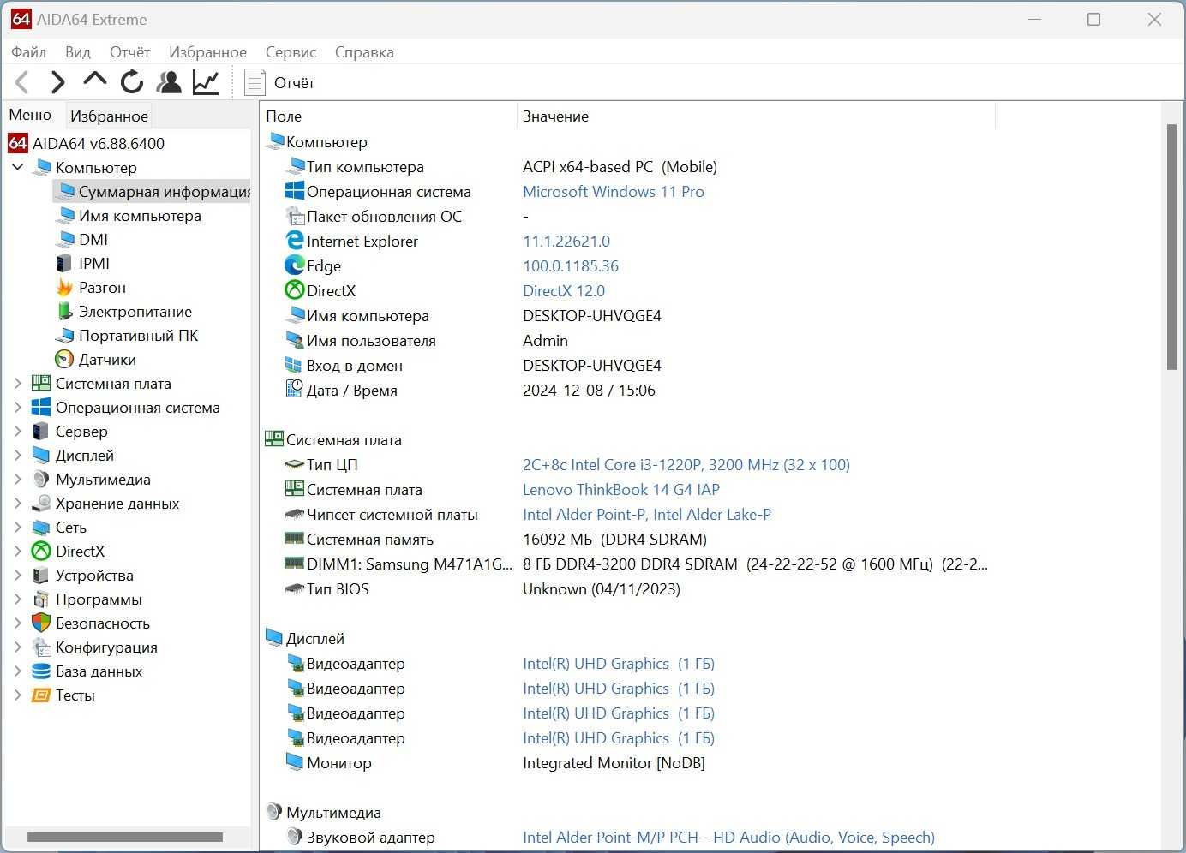Click the Отчёт document icon

click(x=255, y=82)
